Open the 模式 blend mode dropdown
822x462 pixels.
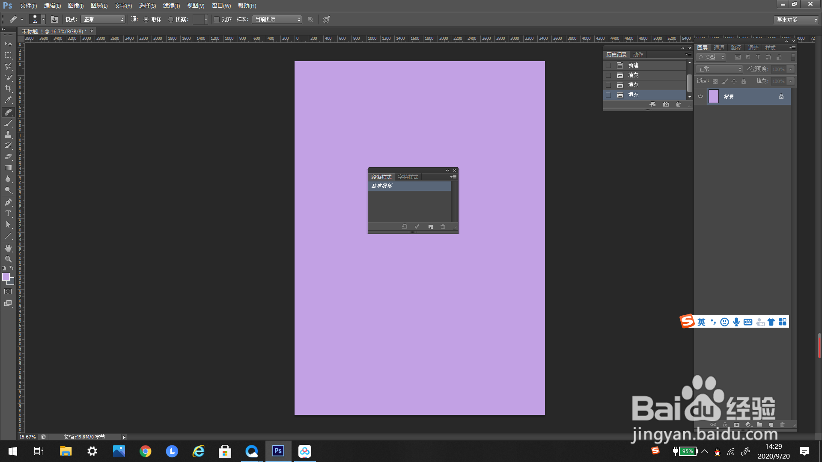[103, 20]
